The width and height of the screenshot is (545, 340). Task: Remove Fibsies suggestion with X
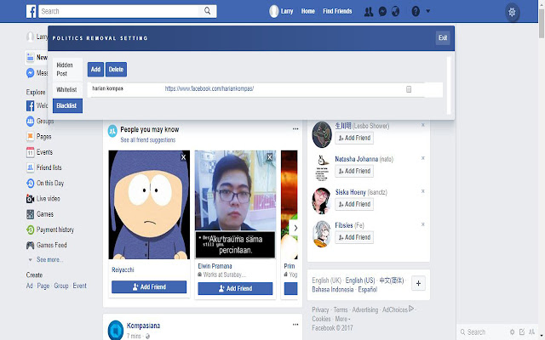[x=423, y=224]
